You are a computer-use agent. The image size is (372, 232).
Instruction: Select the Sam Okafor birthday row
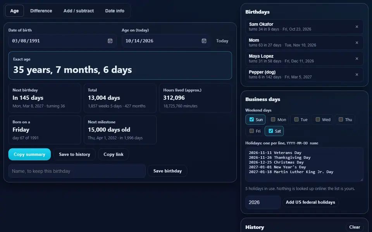(x=305, y=27)
